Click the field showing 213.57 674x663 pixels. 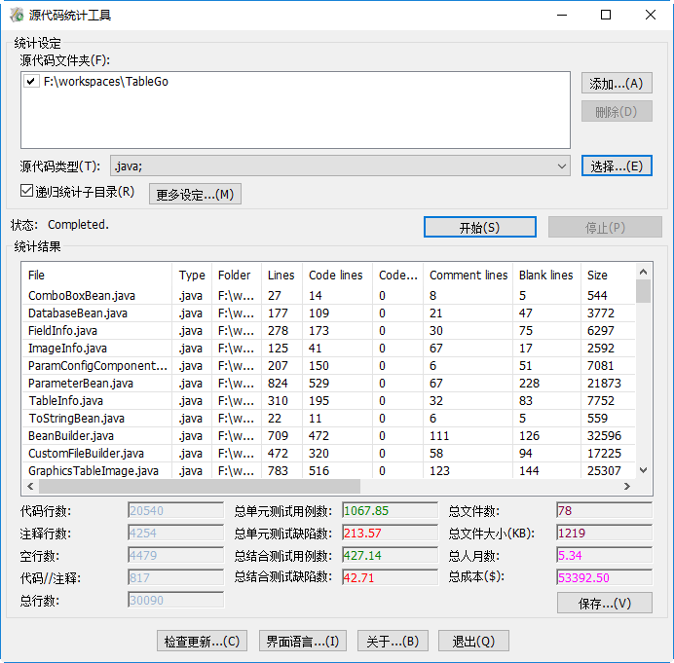point(390,533)
